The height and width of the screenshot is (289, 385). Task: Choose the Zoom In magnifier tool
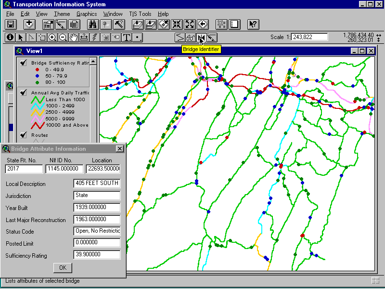click(52, 37)
